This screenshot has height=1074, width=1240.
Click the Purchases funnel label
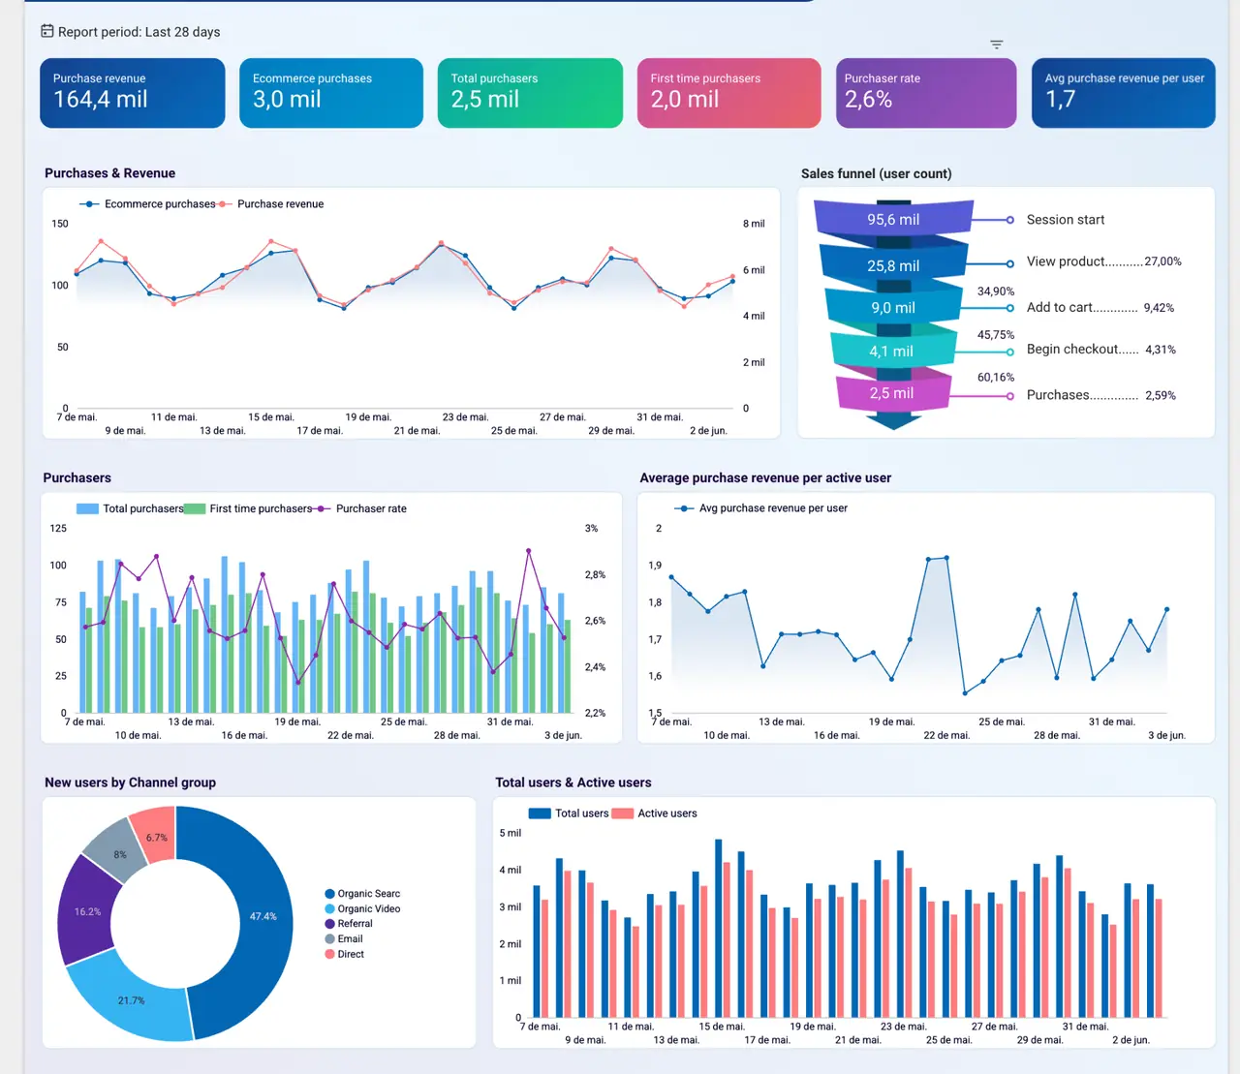pos(1058,395)
